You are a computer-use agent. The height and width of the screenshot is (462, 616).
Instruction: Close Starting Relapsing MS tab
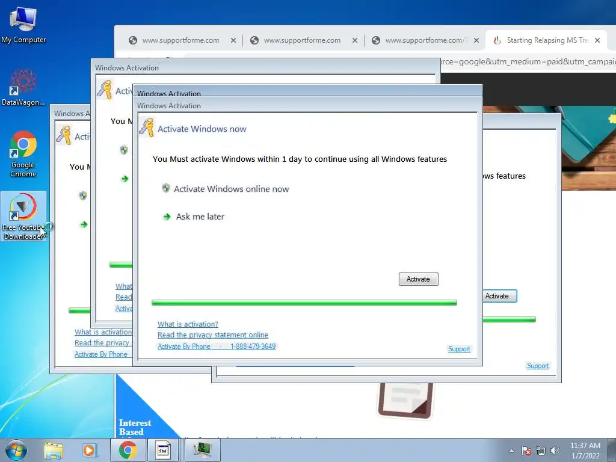tap(597, 40)
